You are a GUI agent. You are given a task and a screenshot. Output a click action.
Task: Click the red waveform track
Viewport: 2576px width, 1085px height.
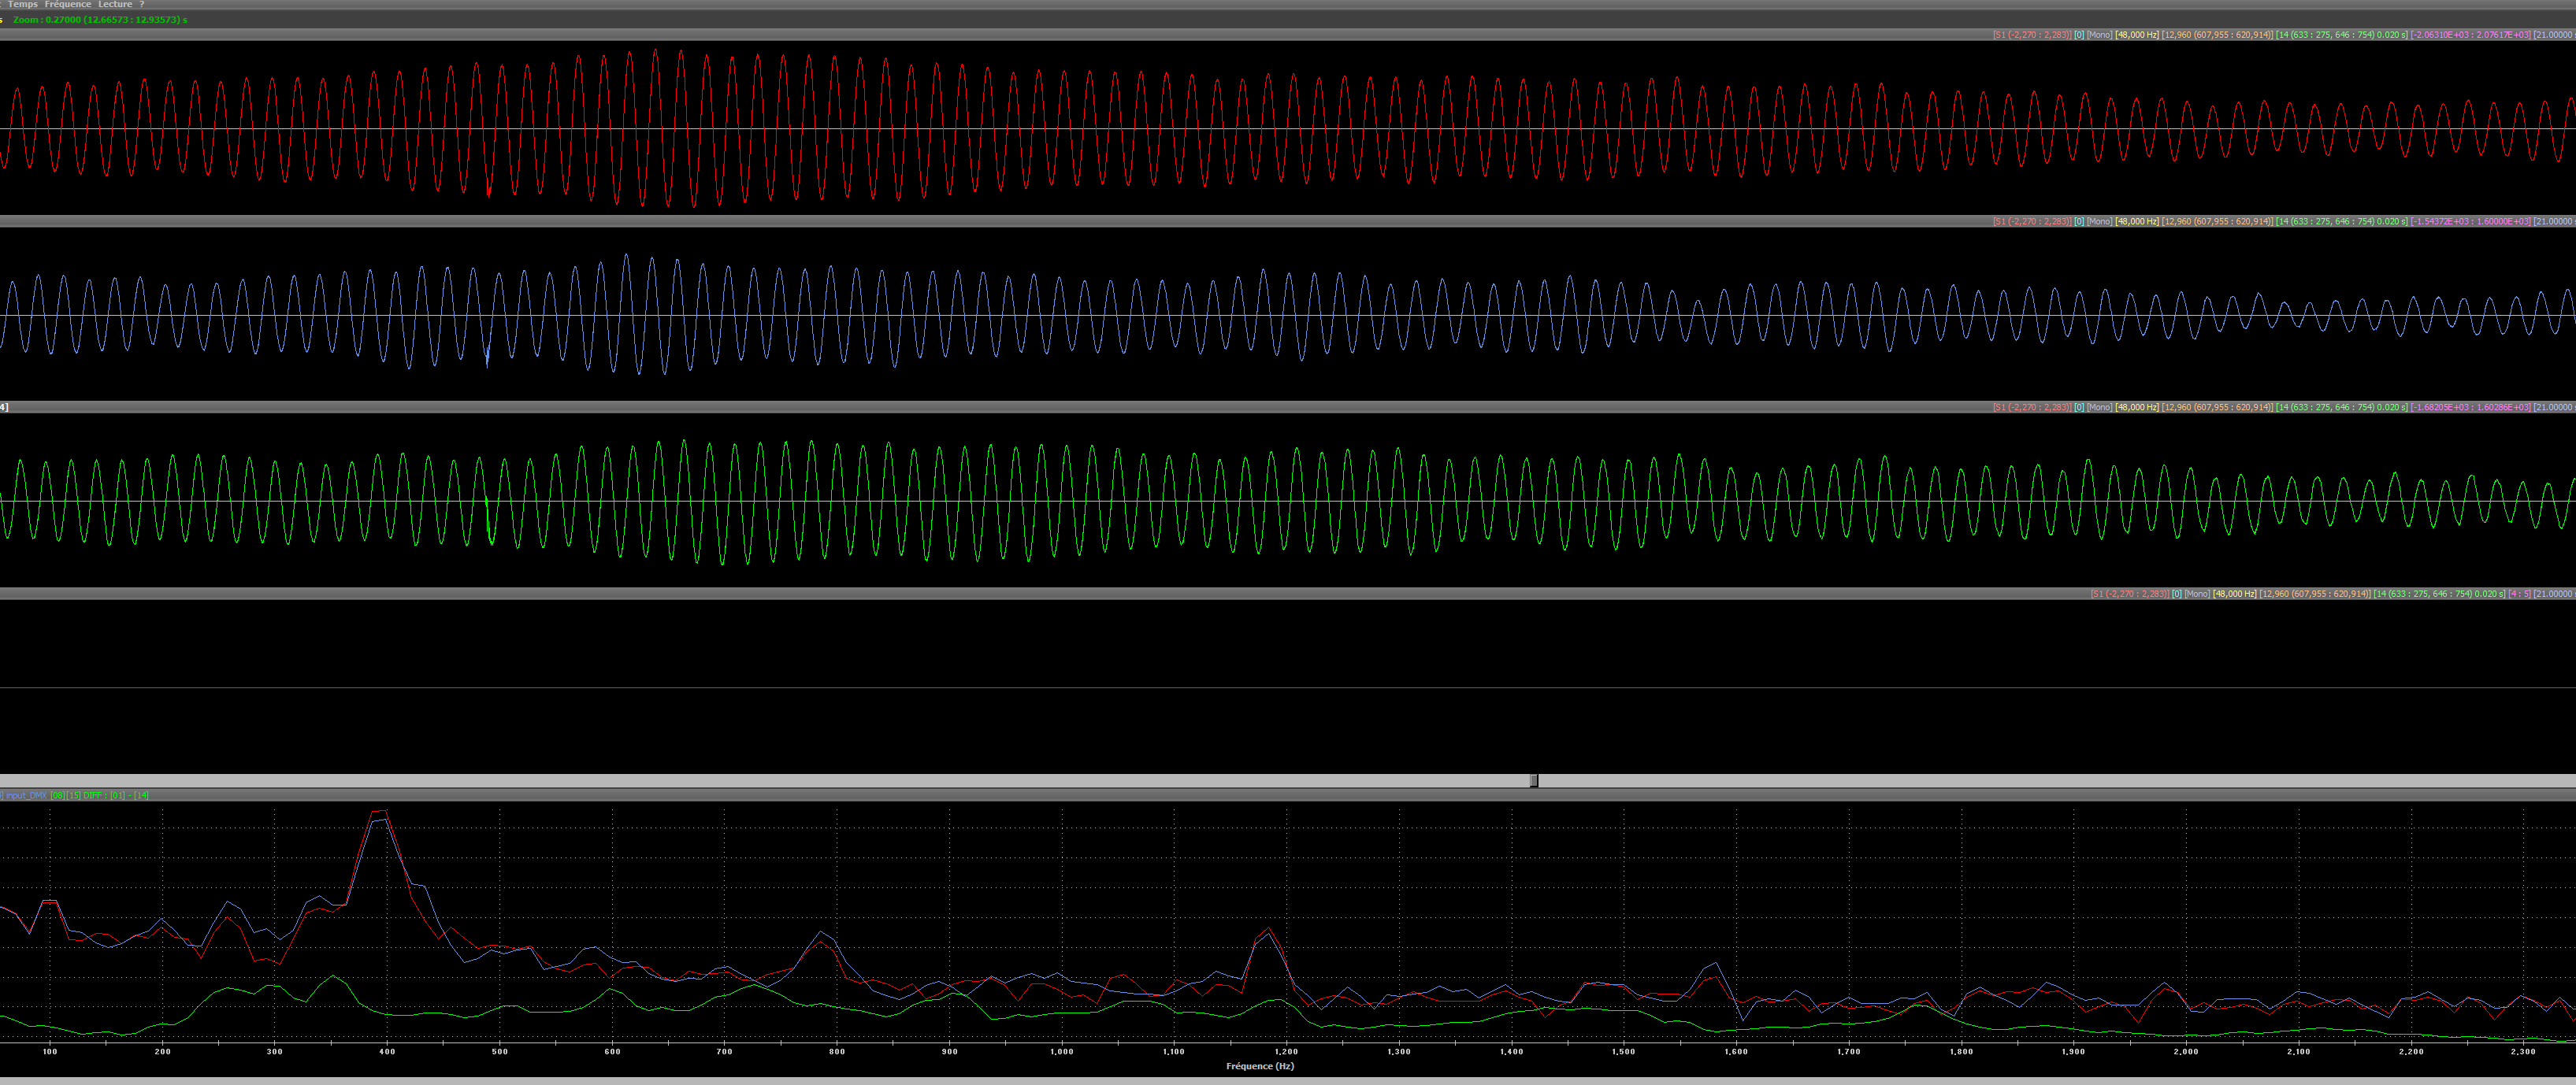[1288, 128]
